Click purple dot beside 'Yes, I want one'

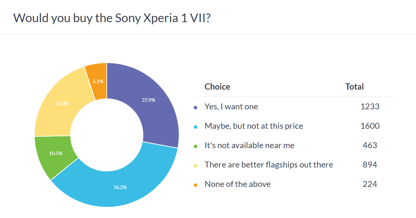[x=196, y=108]
